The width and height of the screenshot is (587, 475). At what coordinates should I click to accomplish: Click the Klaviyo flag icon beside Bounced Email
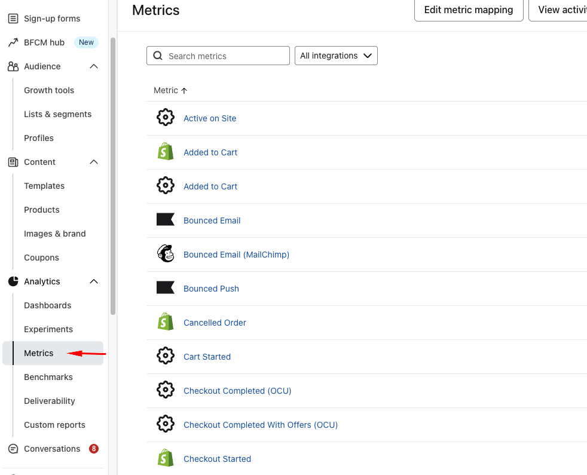coord(166,219)
